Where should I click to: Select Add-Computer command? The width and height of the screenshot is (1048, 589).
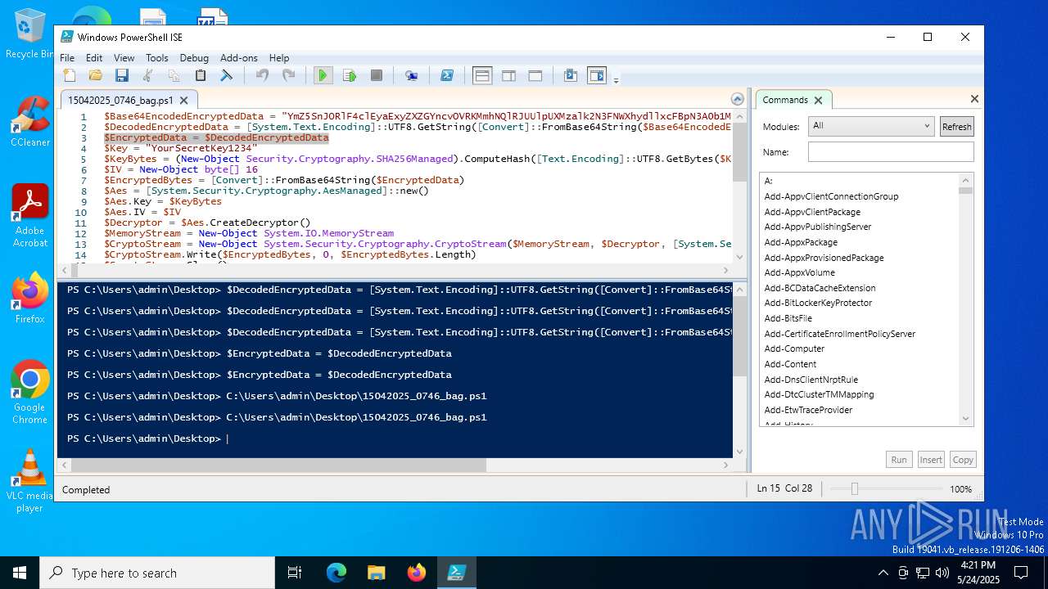794,348
